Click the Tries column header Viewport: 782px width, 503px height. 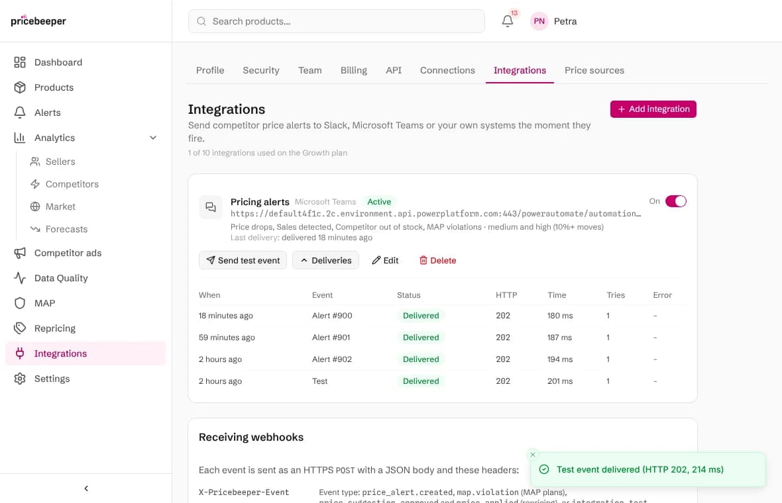pos(616,295)
